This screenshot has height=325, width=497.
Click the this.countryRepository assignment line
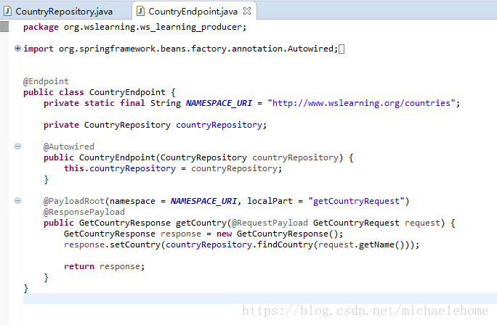tap(173, 168)
